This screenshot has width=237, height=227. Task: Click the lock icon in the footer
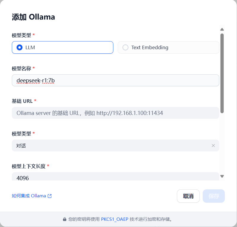[64, 219]
